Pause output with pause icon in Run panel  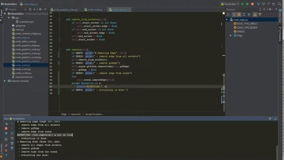(6, 133)
